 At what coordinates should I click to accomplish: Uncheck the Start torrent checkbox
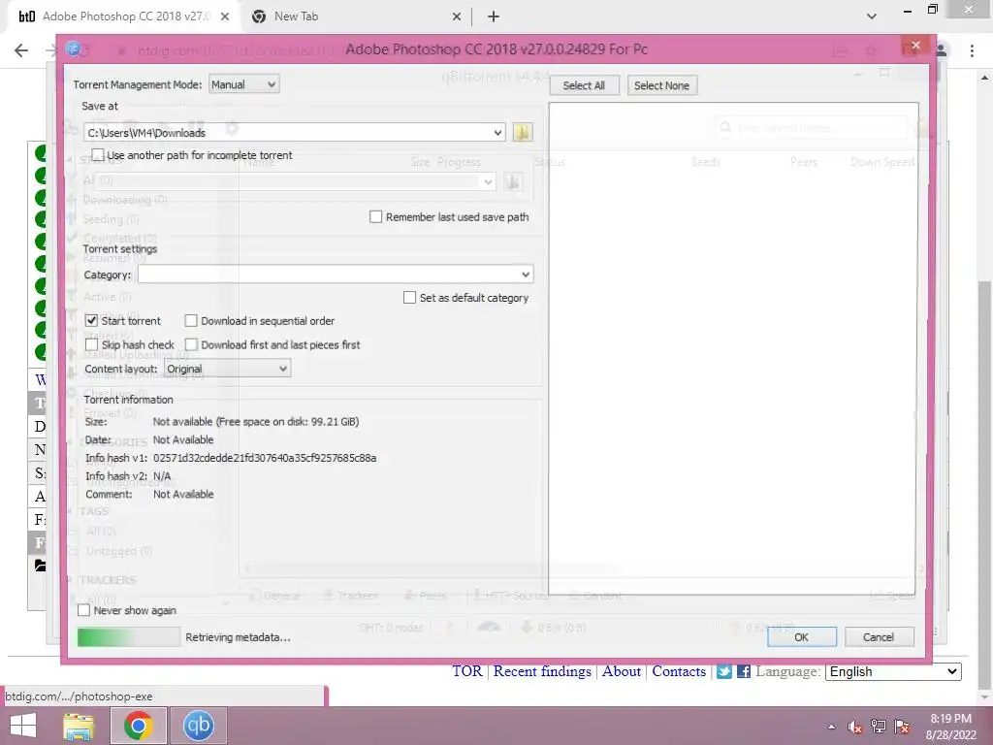[91, 321]
